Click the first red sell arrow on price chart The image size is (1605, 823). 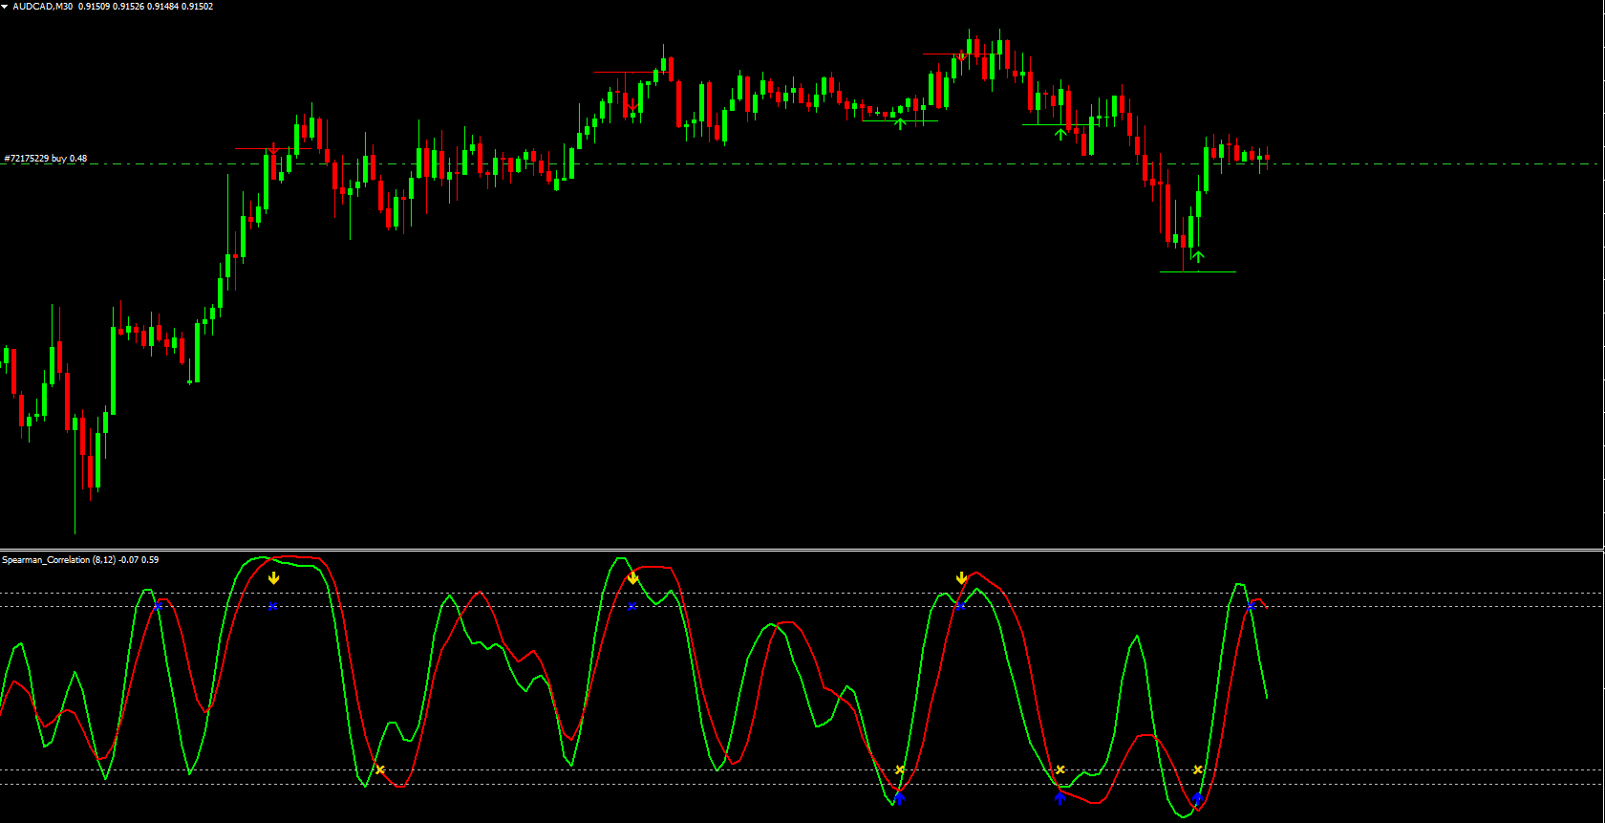click(x=274, y=150)
